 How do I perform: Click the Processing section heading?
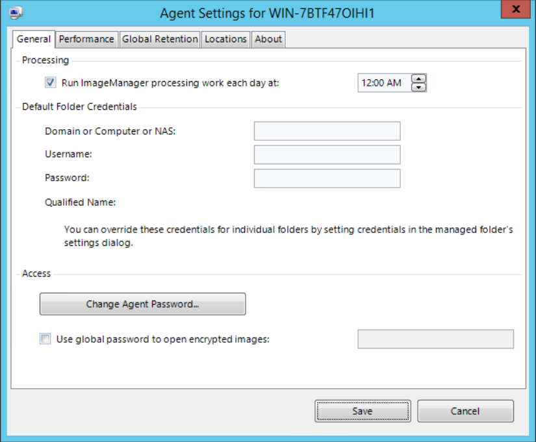point(45,60)
